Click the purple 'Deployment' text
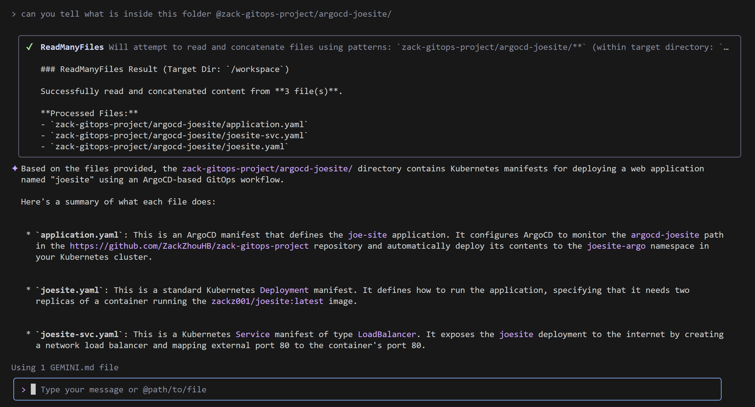The image size is (755, 407). 284,290
